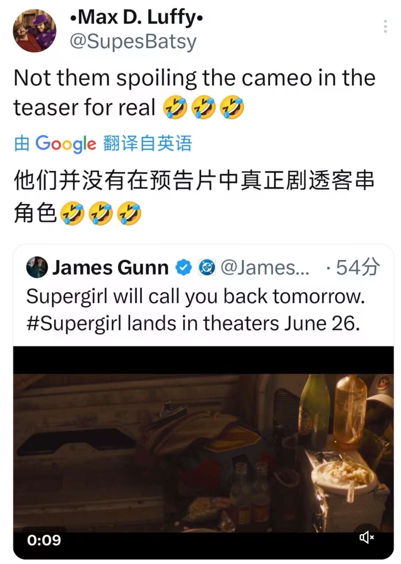Screen dimensions: 401x564
Task: Open the James Gunn display name
Action: point(110,267)
